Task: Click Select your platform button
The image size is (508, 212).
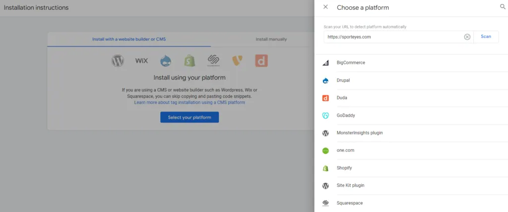Action: pyautogui.click(x=190, y=117)
